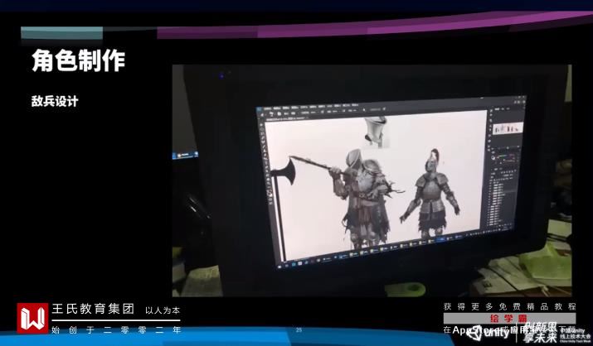Pick a hue in Photoshop's color panel
Viewport: 593px width, 346px height.
pyautogui.click(x=504, y=157)
